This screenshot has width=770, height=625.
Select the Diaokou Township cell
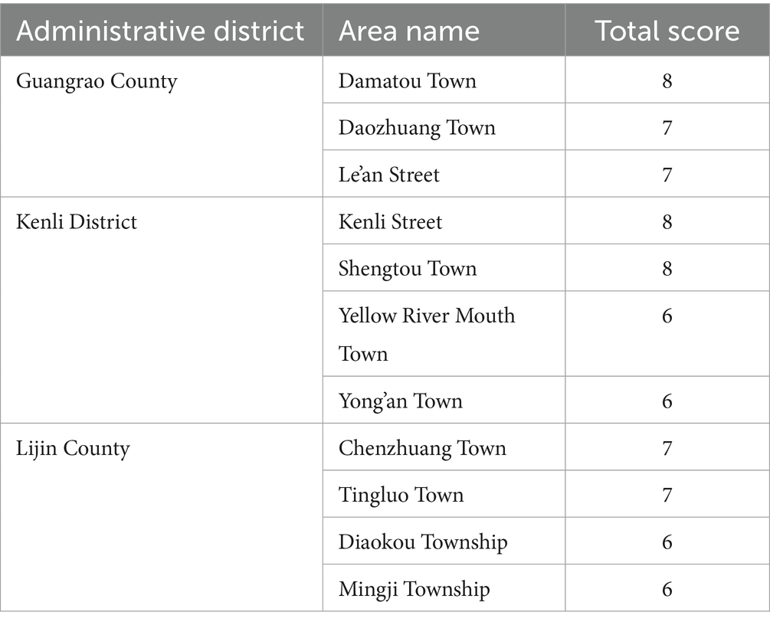[423, 542]
